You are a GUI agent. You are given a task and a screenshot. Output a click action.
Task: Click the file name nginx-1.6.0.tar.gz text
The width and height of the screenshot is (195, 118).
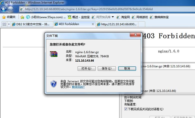point(87,52)
